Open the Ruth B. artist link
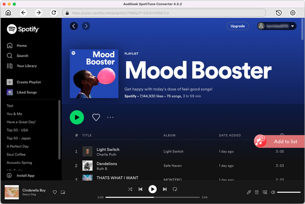305x204 pixels. point(102,169)
